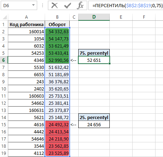Select the Оборот header cell

click(x=57, y=24)
